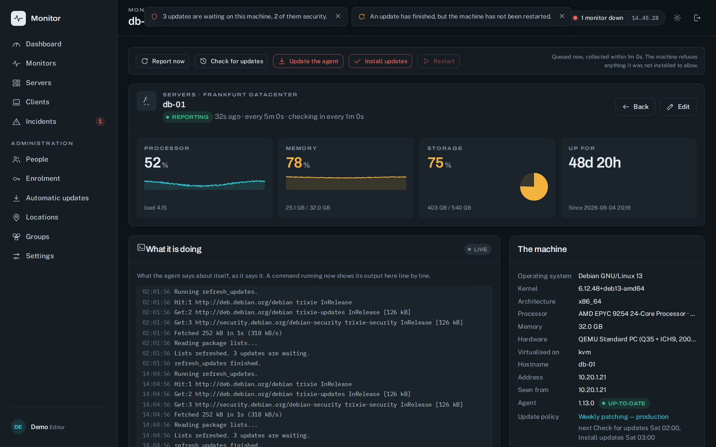Screen dimensions: 716x447
Task: Dismiss the 3 updates waiting notification
Action: [x=338, y=16]
